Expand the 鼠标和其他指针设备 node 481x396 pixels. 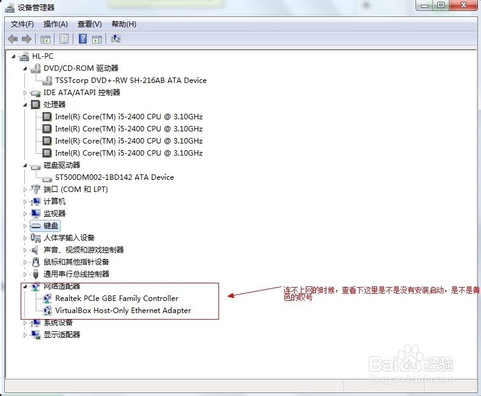point(25,262)
